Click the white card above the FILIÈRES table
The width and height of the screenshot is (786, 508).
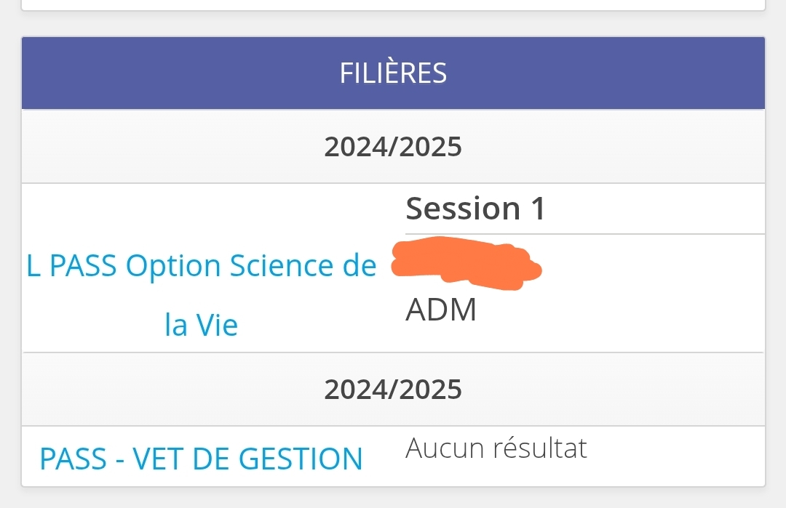coord(393,4)
